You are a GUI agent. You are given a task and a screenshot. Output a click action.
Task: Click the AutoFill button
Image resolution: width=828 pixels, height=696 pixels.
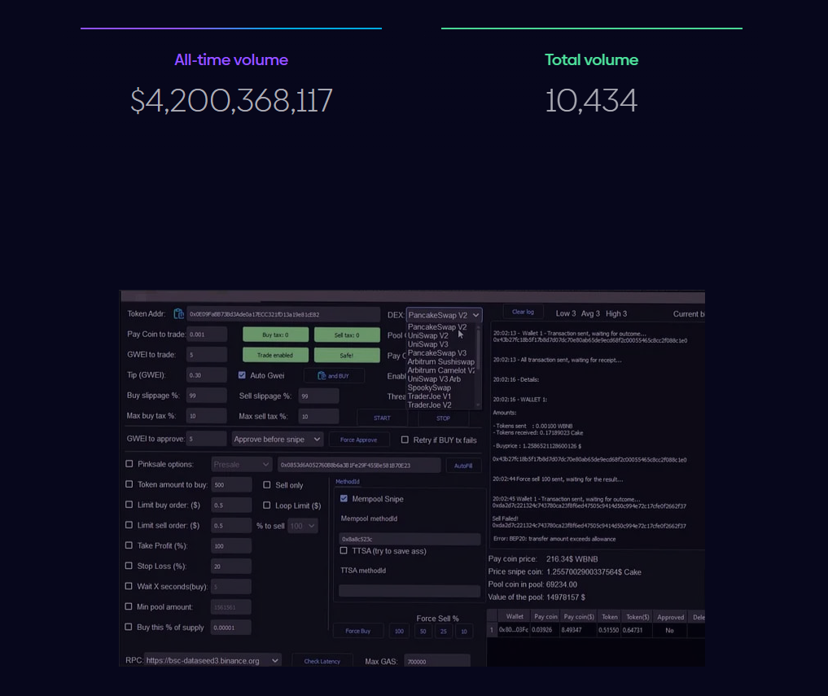463,466
